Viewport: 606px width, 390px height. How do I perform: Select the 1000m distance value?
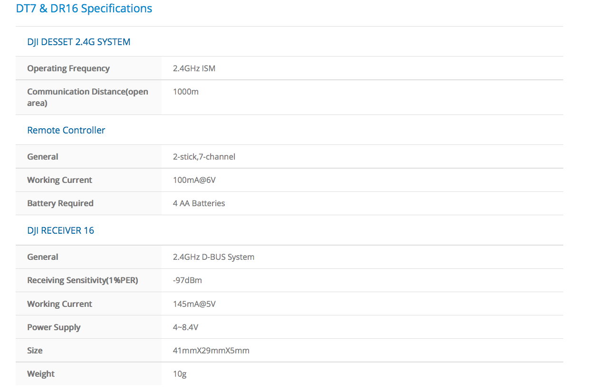(186, 92)
